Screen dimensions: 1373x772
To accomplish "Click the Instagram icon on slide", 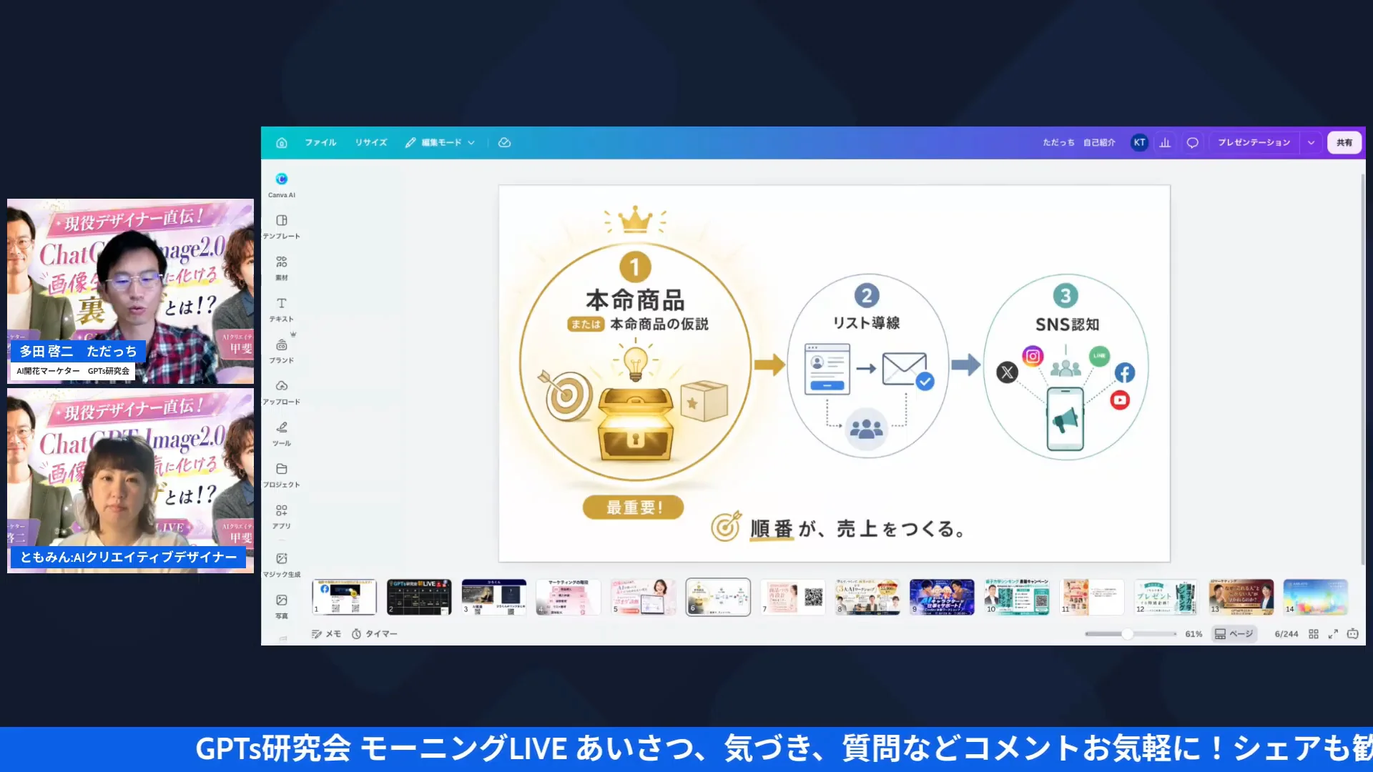I will tap(1033, 356).
